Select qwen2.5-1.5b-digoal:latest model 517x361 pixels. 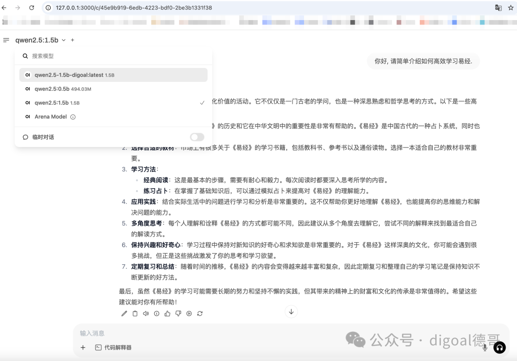113,75
